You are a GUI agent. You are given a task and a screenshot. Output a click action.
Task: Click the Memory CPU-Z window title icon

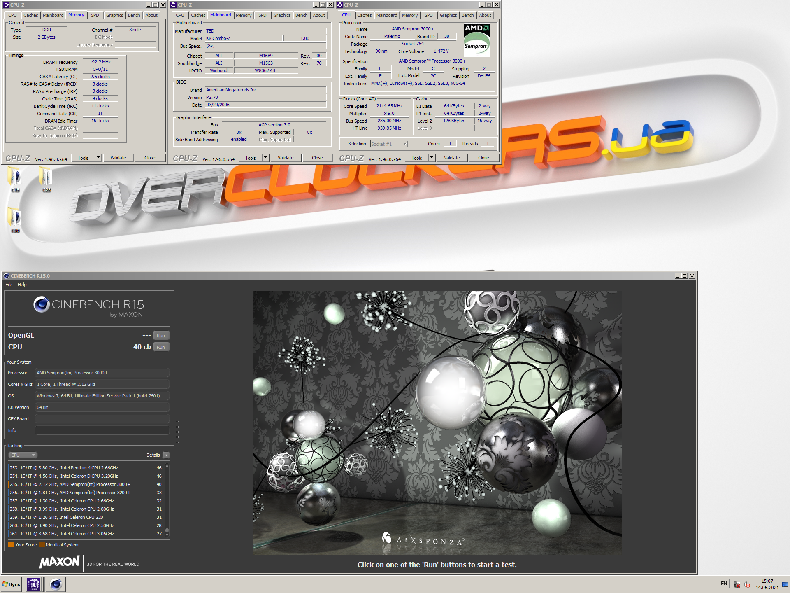click(x=6, y=5)
